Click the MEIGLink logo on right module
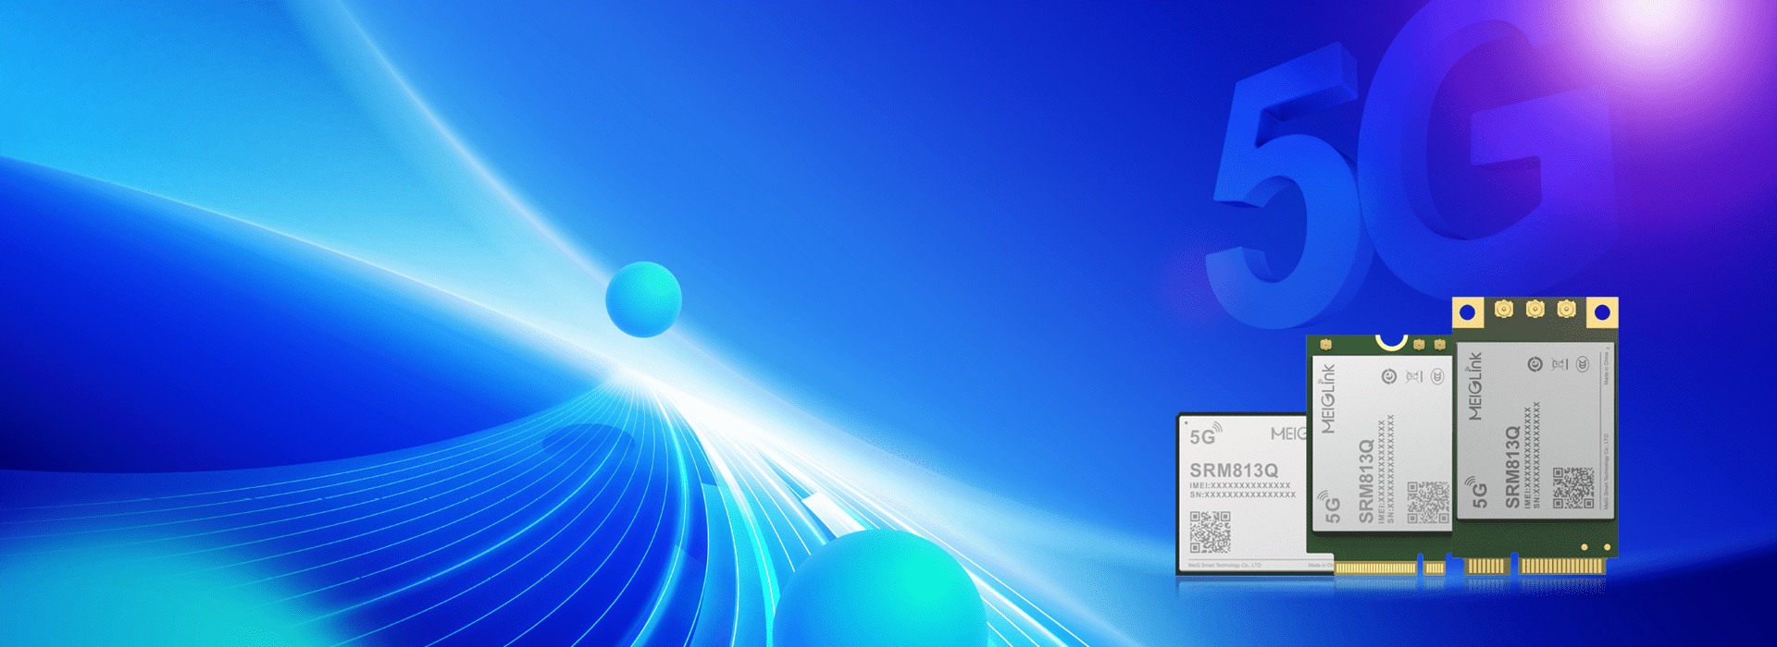1777x647 pixels. [1474, 385]
